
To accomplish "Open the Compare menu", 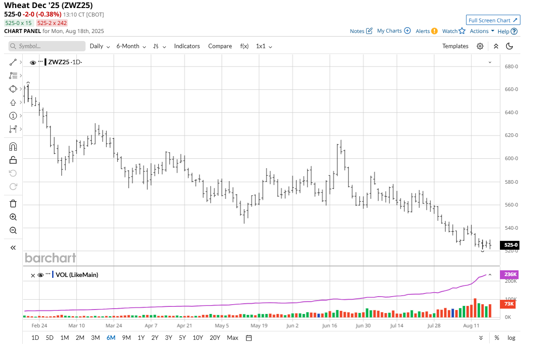I will coord(220,46).
